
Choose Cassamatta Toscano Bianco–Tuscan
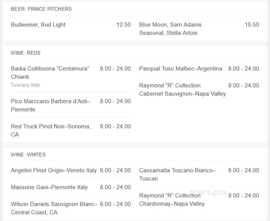177,175
